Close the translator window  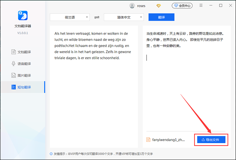231,5
